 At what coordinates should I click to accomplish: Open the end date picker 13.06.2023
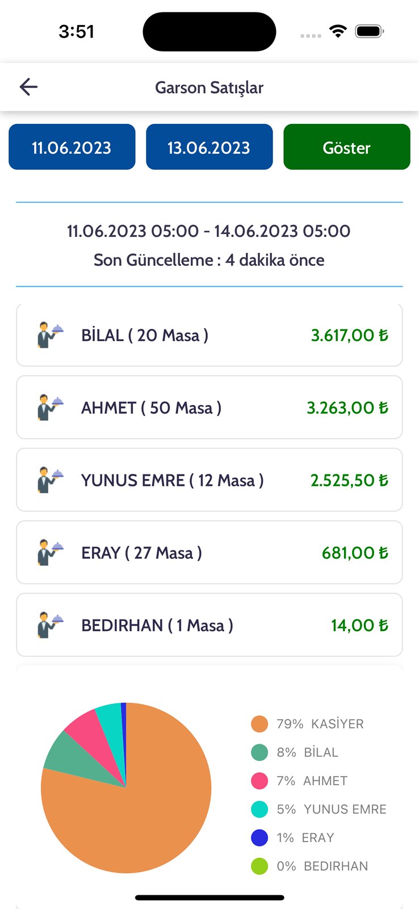[209, 147]
